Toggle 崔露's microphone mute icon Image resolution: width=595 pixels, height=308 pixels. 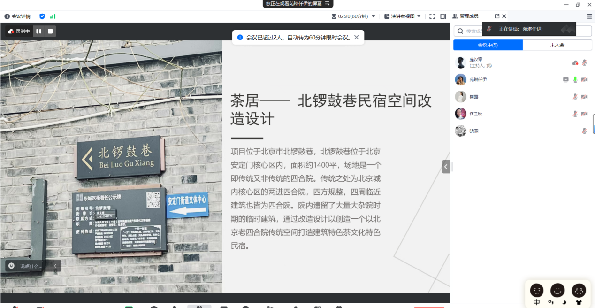(x=575, y=97)
